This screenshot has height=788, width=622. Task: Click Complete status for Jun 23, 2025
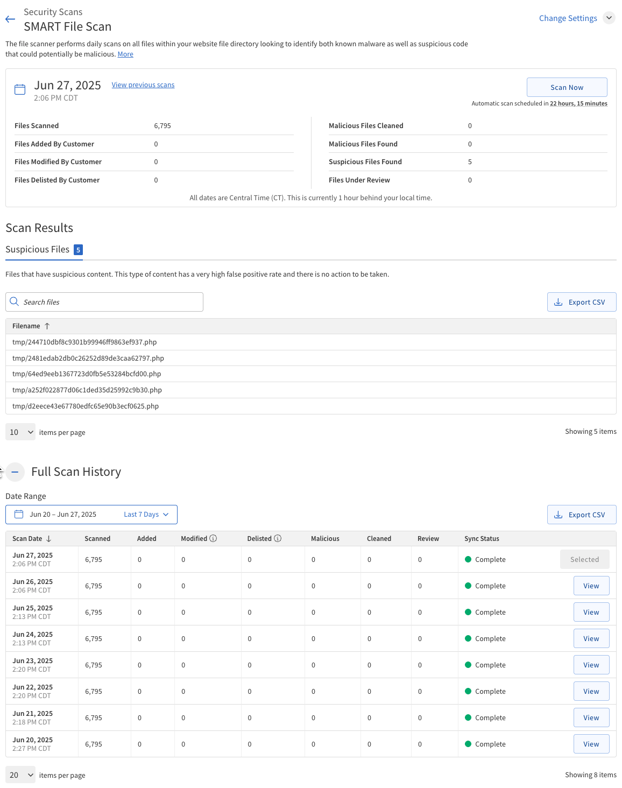[x=485, y=665]
